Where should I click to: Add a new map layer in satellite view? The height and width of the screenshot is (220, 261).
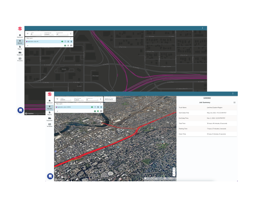point(57,111)
